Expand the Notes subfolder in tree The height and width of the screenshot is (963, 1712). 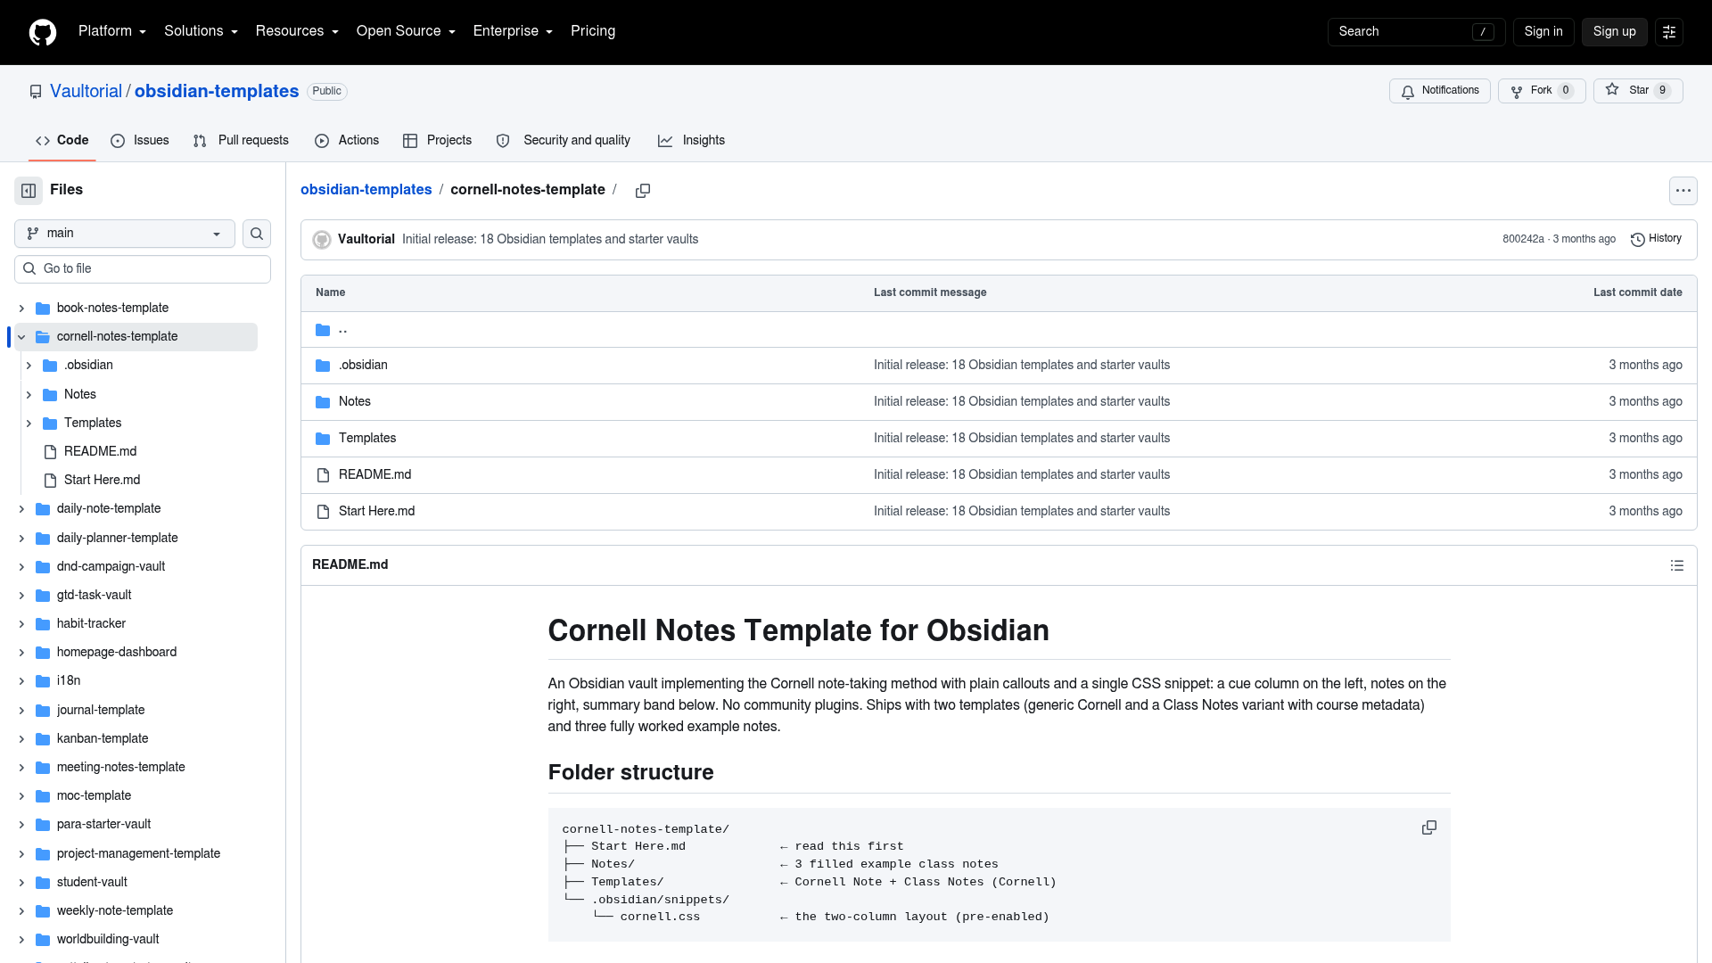point(29,395)
